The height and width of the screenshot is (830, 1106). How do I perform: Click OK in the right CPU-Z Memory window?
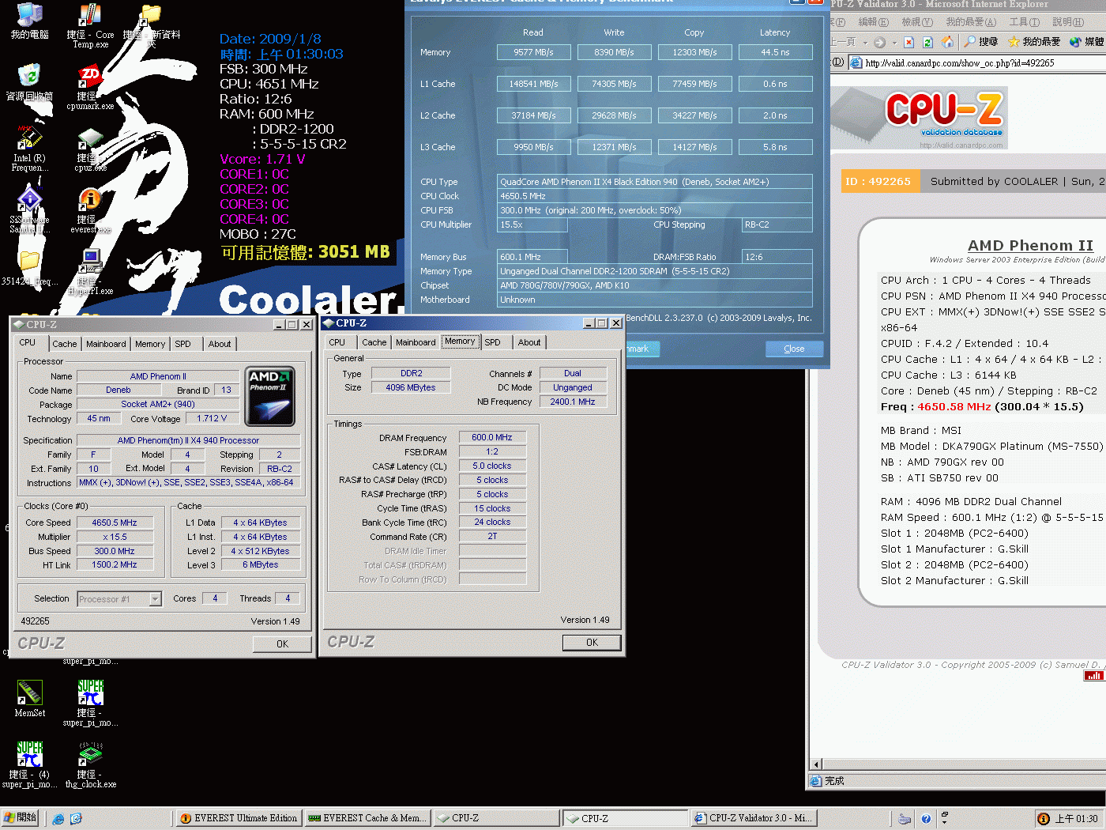click(x=592, y=643)
